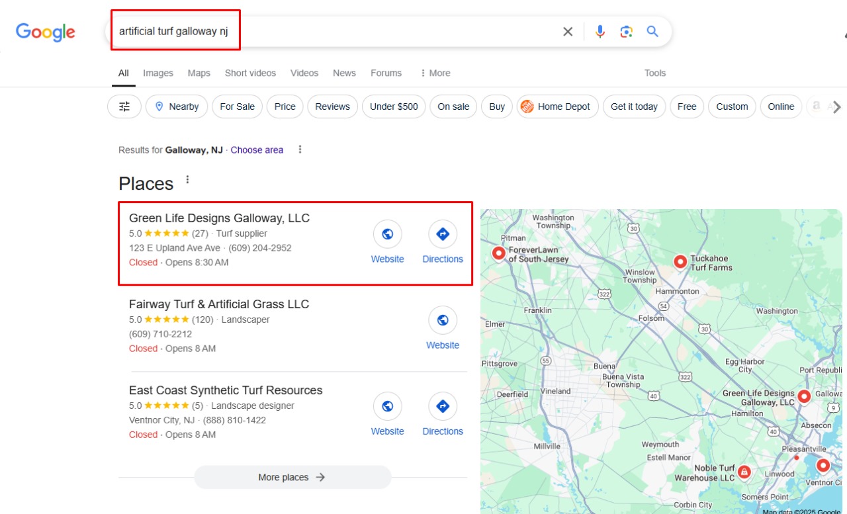Viewport: 847px width, 514px height.
Task: Filter results by Home Depot
Action: point(558,107)
